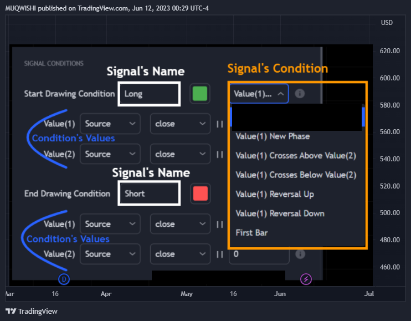Open End condition Value(1) Source dropdown

[x=110, y=224]
